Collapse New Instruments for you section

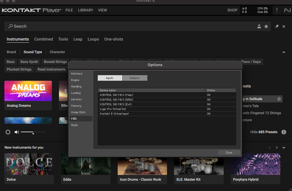point(284,148)
